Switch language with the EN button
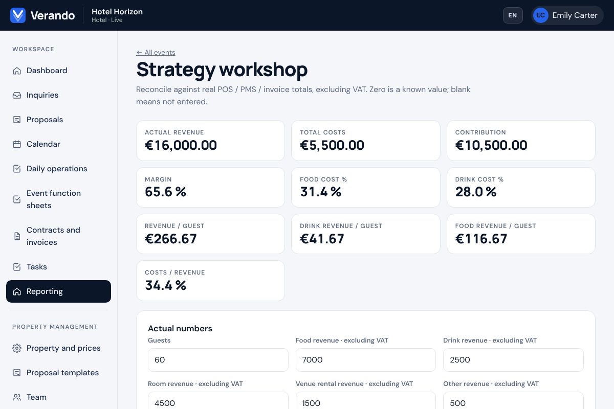614x409 pixels. [513, 15]
